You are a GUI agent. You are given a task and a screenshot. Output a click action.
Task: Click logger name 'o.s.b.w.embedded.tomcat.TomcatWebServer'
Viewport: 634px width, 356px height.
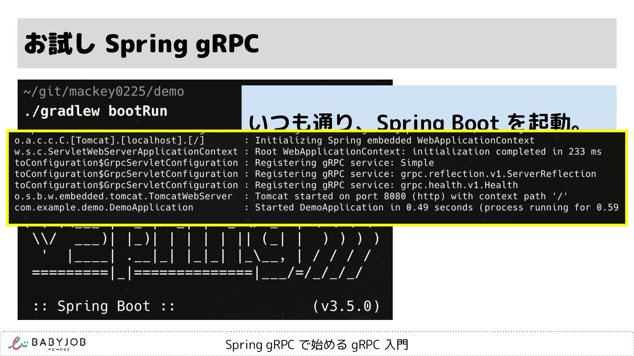click(123, 196)
